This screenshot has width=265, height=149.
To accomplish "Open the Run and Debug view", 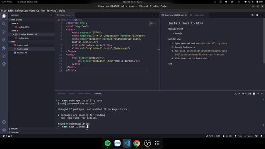I will pos(4,40).
